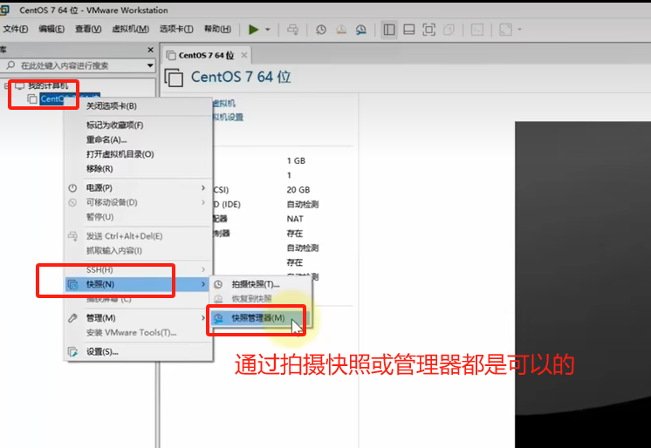Click the revert to snapshot toolbar icon
Viewport: 651px width, 448px height.
click(341, 30)
